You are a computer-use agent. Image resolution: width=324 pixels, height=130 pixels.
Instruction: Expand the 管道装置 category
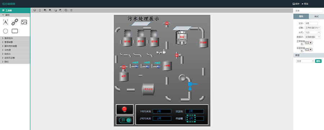pyautogui.click(x=15, y=42)
